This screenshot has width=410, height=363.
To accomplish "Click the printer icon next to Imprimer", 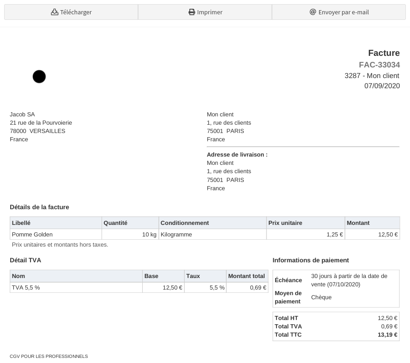I will coord(192,12).
